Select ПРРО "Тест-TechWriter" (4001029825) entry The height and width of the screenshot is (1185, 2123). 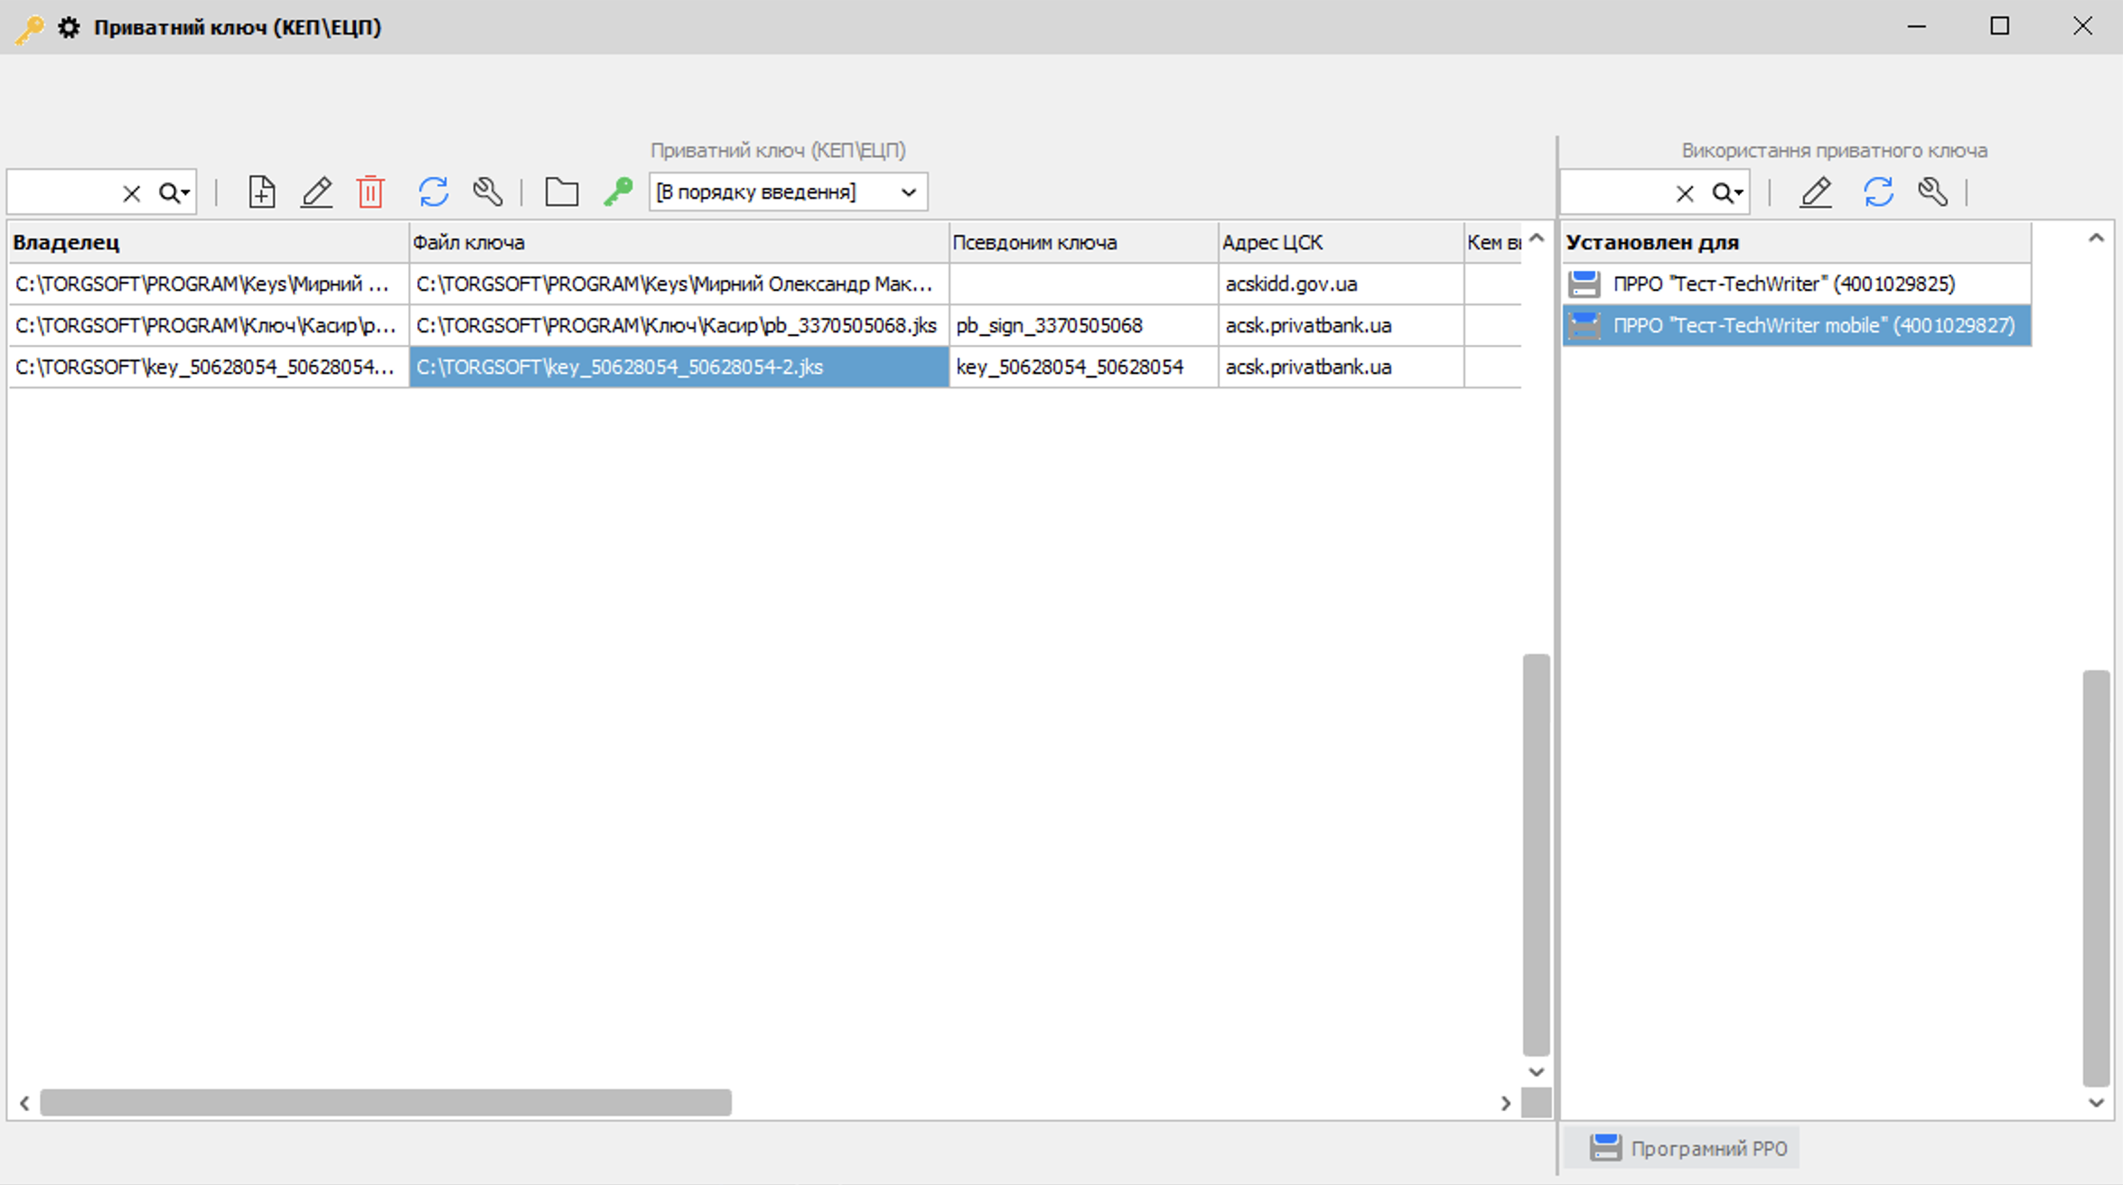pyautogui.click(x=1797, y=284)
